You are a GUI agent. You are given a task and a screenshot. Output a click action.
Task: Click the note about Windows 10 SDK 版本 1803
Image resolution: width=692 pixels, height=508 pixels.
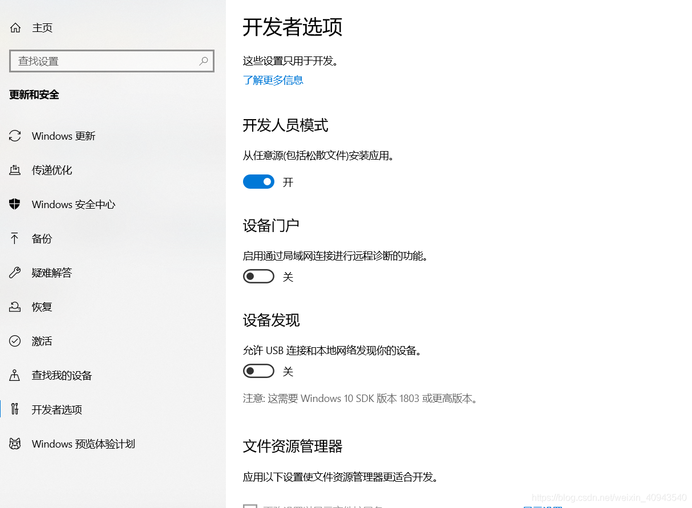pos(361,399)
